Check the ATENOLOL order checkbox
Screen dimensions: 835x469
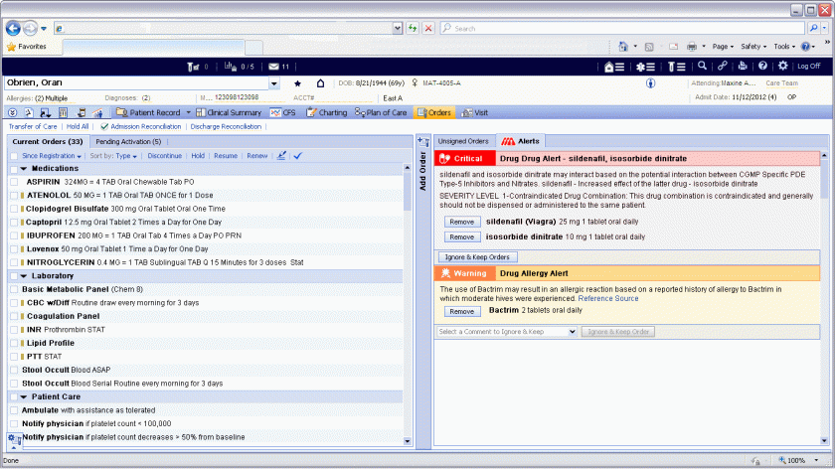(x=14, y=196)
